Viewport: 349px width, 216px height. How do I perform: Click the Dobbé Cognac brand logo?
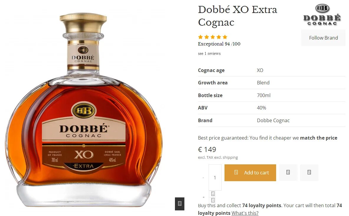point(322,15)
